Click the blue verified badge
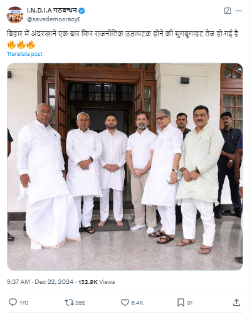This screenshot has height=314, width=252. (x=81, y=11)
